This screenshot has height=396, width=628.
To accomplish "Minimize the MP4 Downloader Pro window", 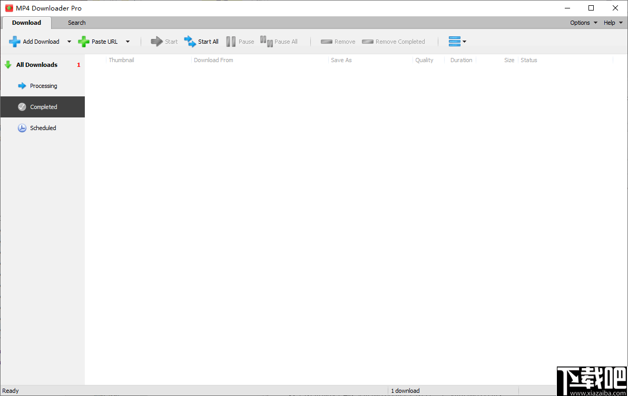I will point(567,8).
